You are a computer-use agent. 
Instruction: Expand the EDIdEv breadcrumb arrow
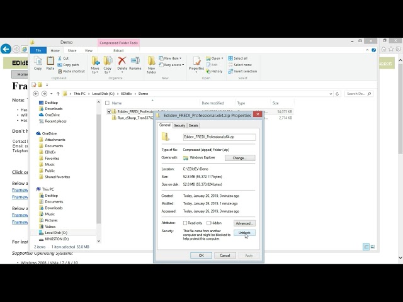(135, 94)
